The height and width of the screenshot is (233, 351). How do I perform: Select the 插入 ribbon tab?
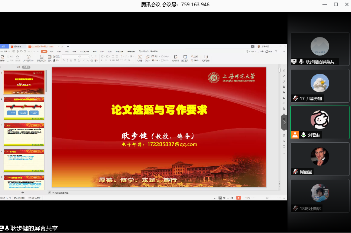coord(52,51)
